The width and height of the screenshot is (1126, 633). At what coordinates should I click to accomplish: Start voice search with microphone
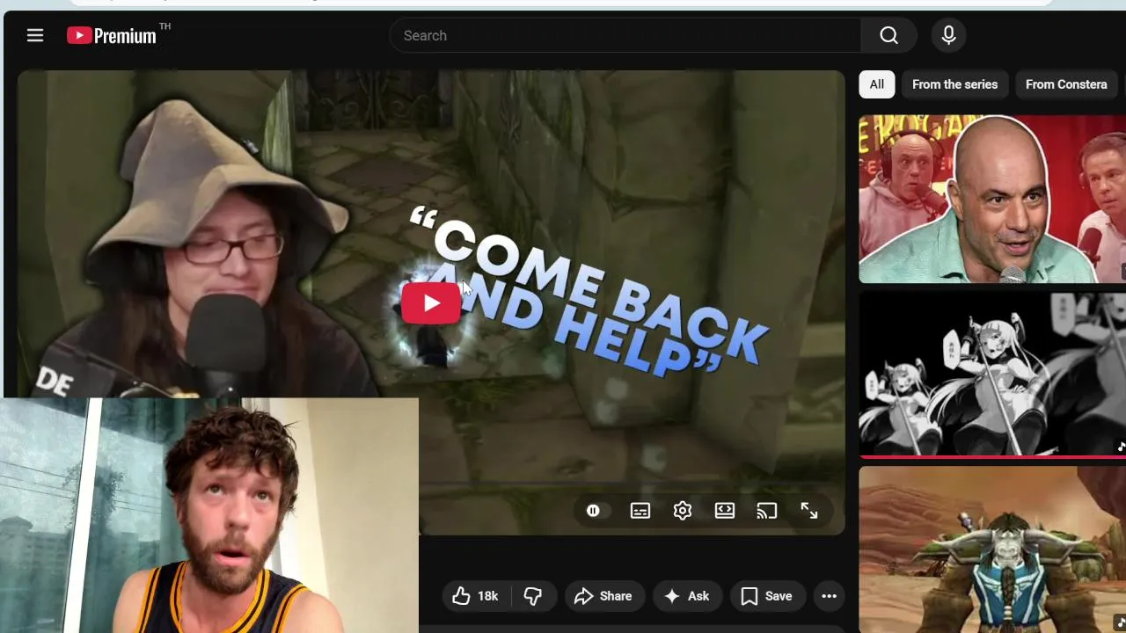pos(948,35)
